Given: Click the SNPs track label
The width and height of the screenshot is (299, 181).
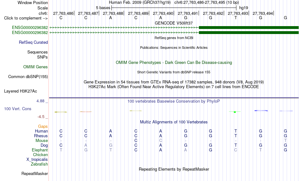Looking at the screenshot, I should pyautogui.click(x=42, y=57).
